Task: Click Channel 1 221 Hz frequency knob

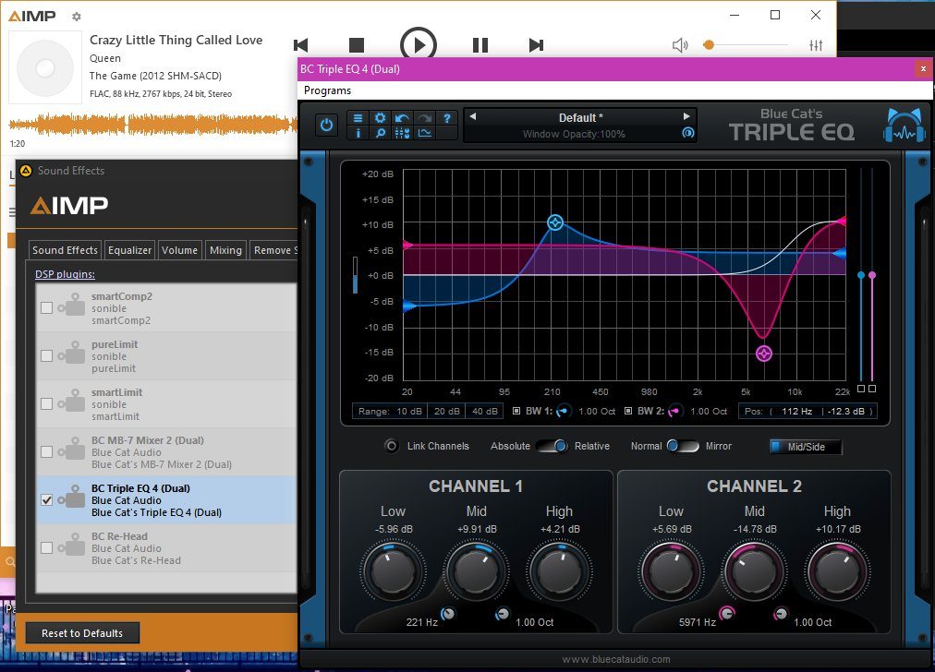Action: (448, 613)
